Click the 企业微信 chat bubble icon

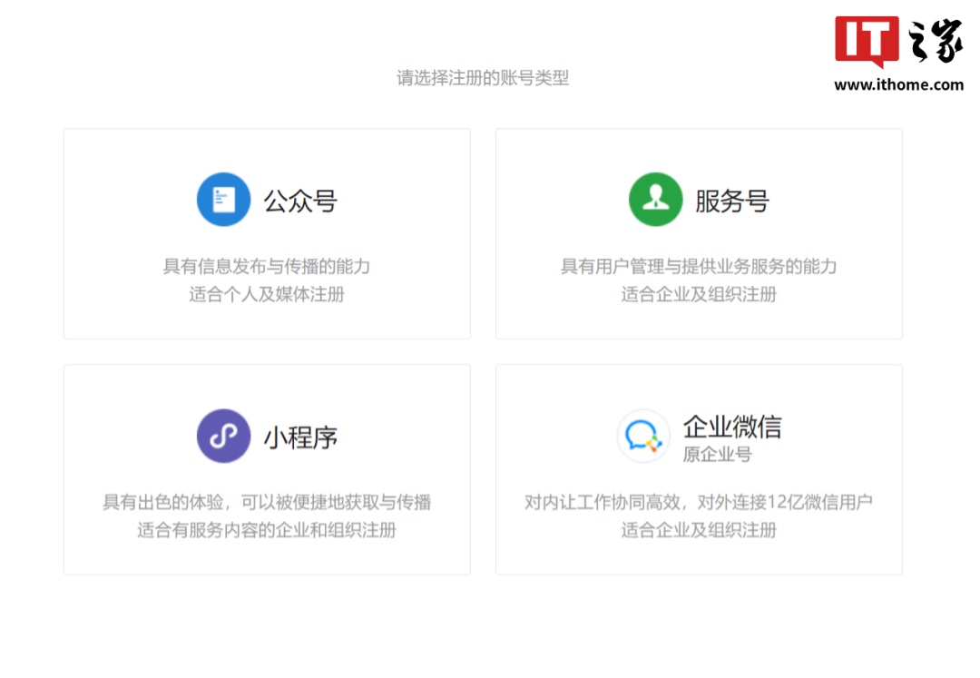click(x=643, y=436)
